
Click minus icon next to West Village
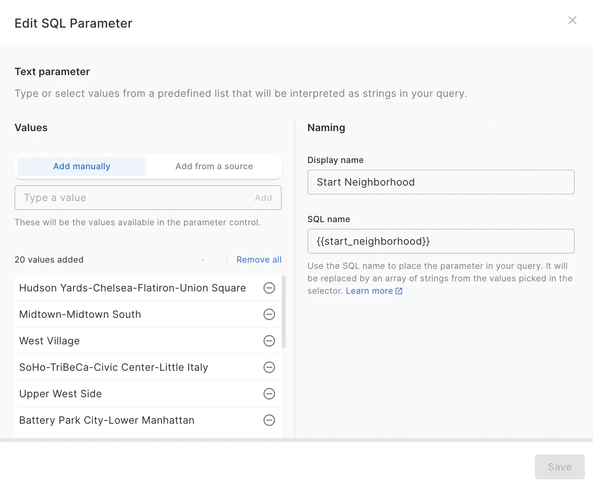[269, 341]
